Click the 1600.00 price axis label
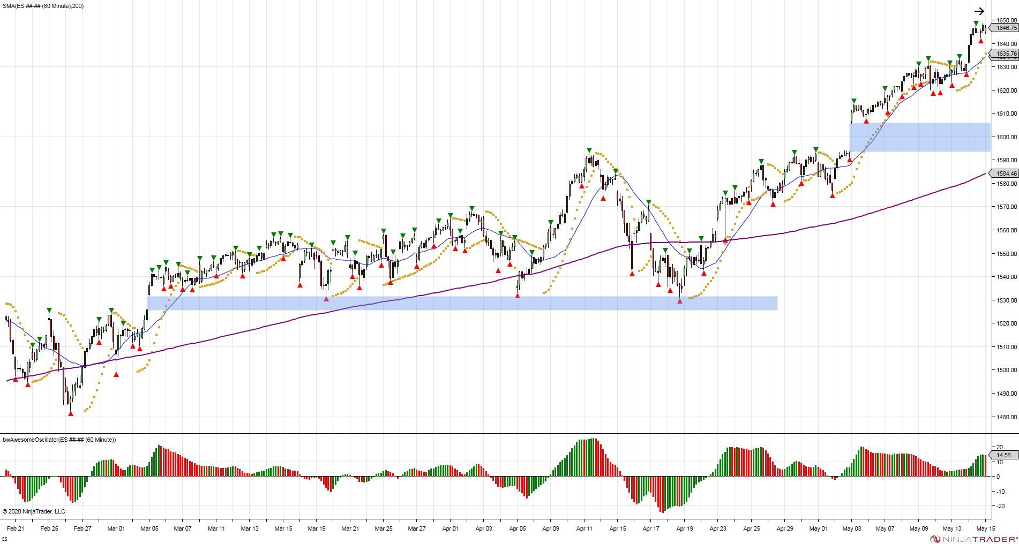 [1007, 137]
